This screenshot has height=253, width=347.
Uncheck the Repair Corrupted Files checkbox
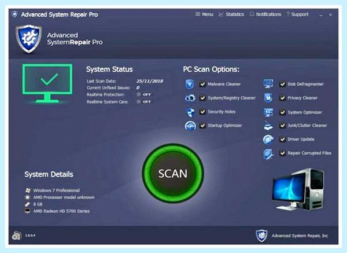(x=282, y=153)
